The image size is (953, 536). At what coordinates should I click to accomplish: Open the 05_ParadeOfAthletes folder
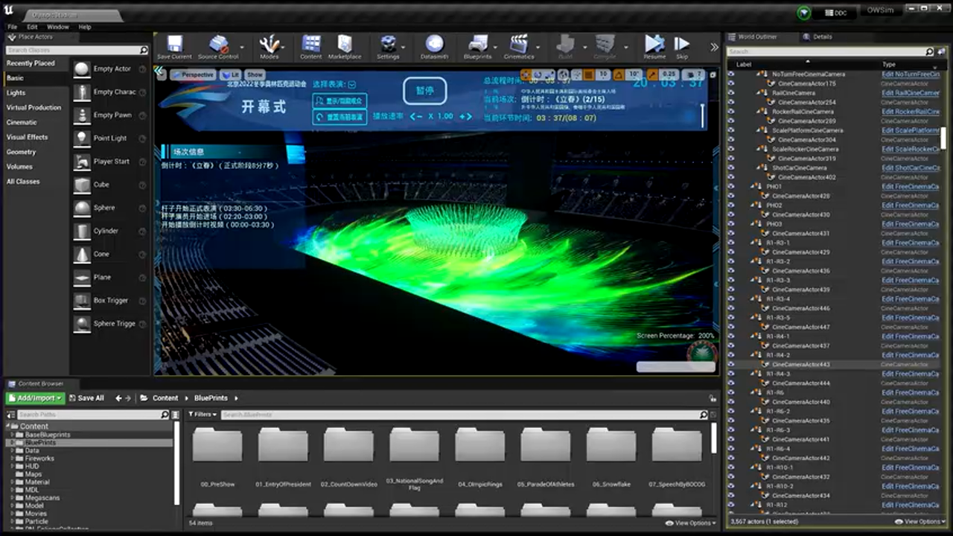tap(546, 447)
